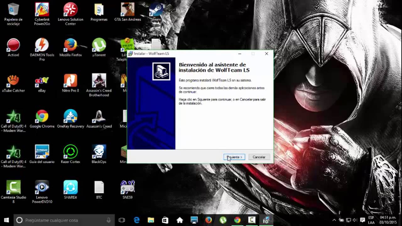Open Firefox from the taskbar
402x226 pixels.
click(x=209, y=220)
